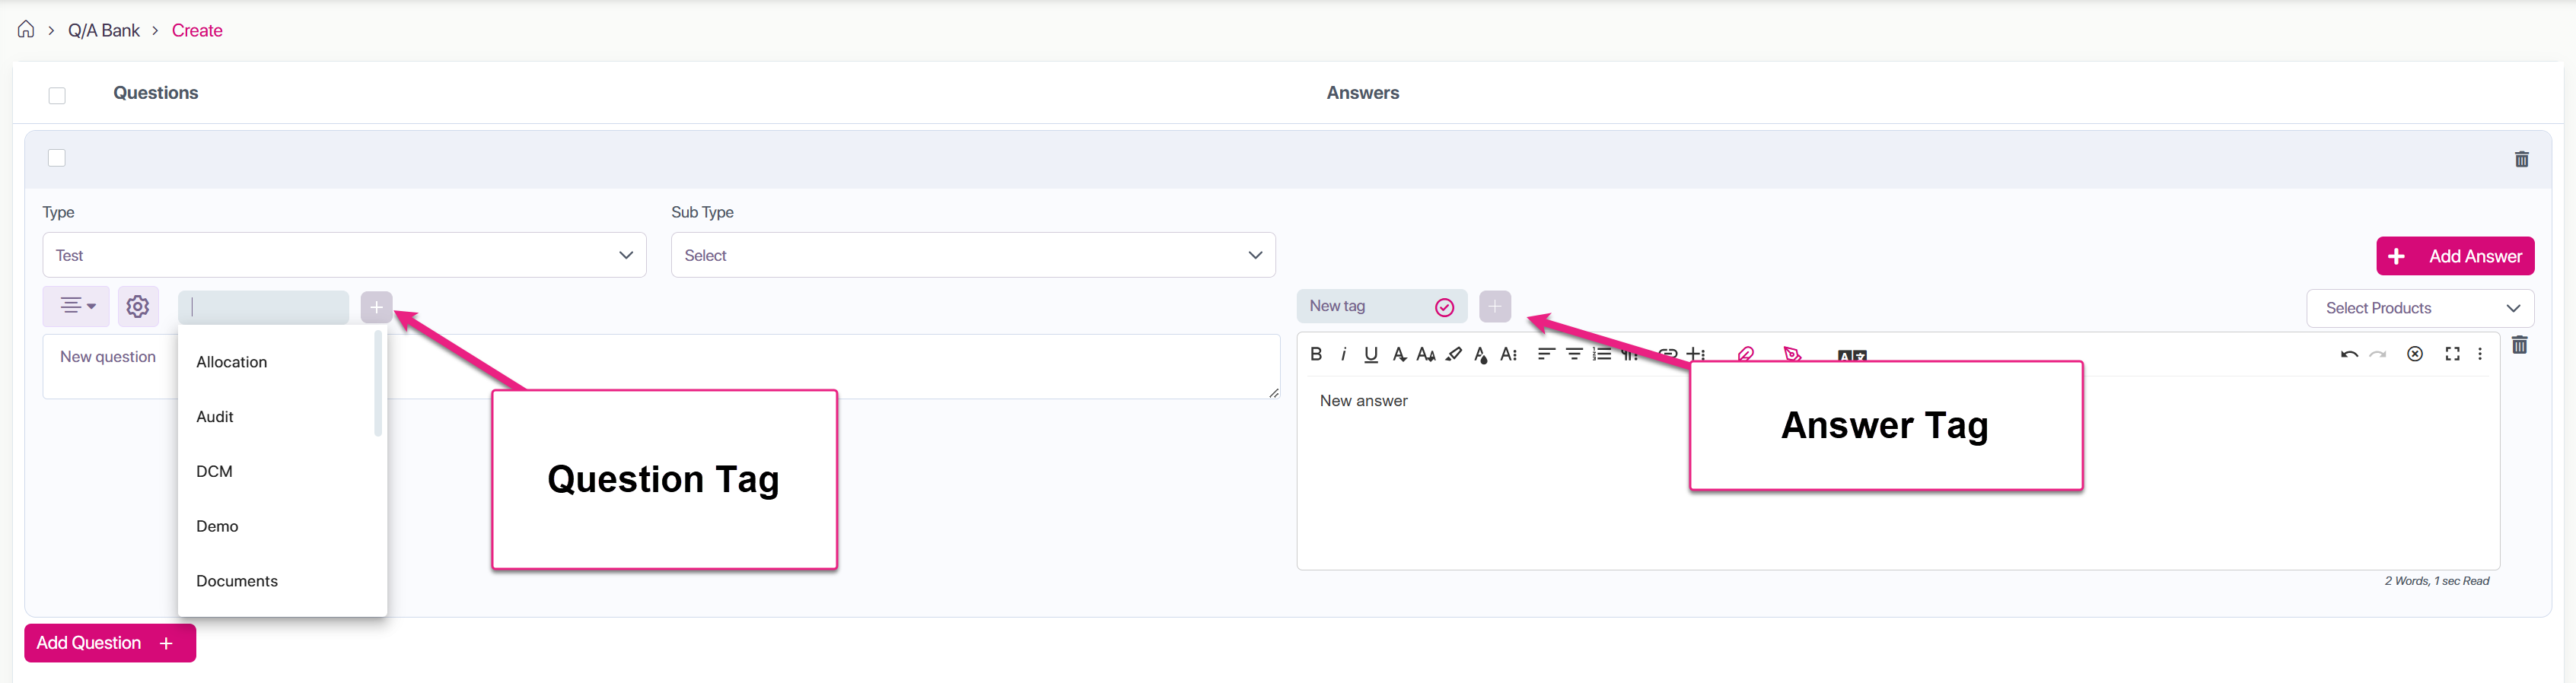Open the Type dropdown showing Test
Screen dimensions: 2576x683
coord(344,255)
